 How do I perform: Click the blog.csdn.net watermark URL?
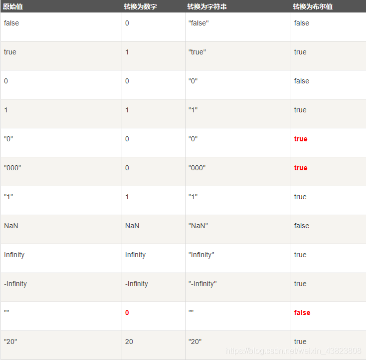click(x=293, y=351)
